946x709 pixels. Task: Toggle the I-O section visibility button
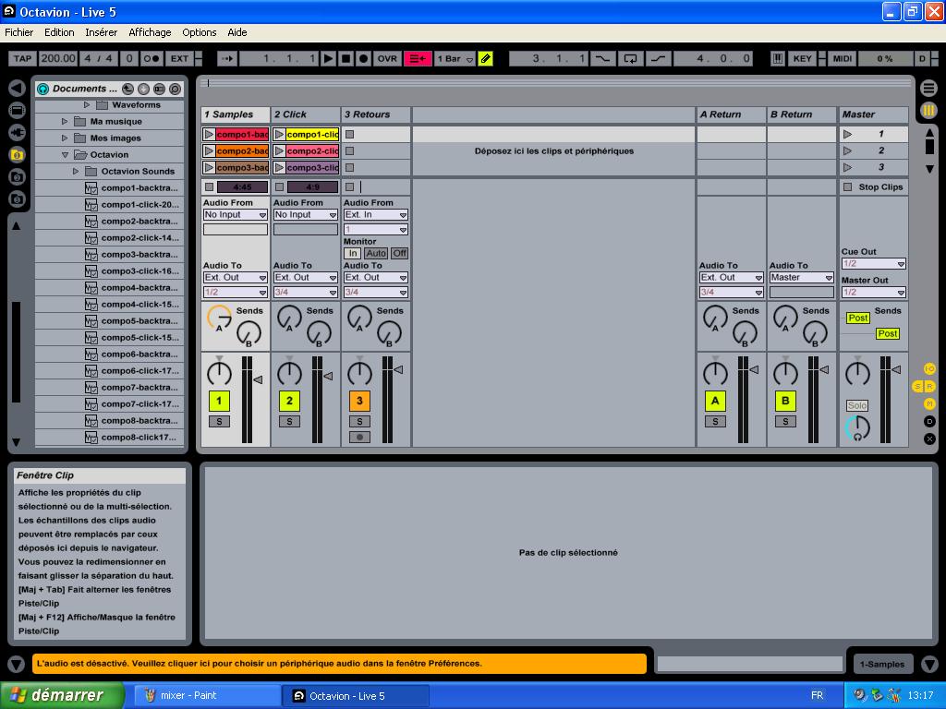(x=929, y=368)
